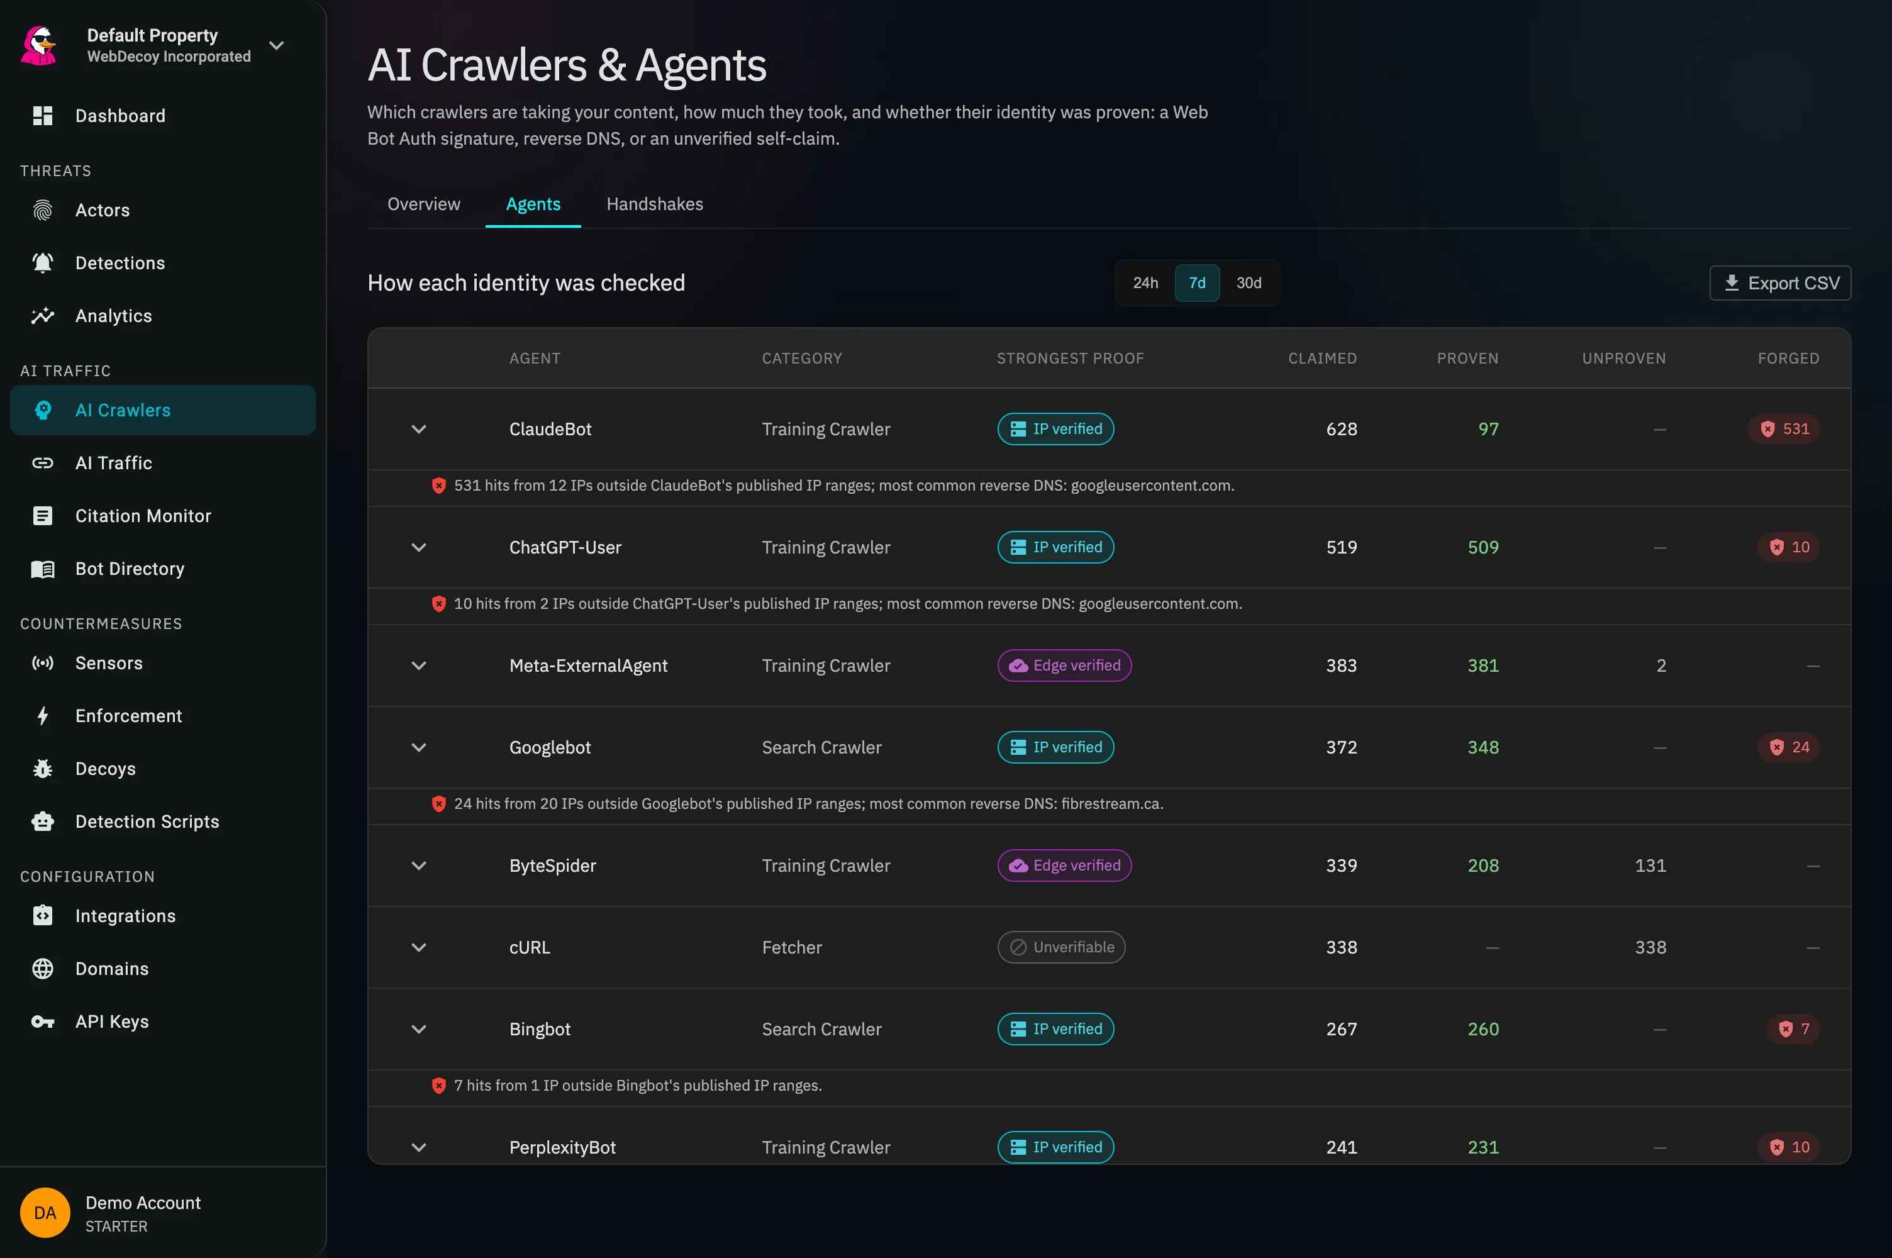This screenshot has width=1892, height=1258.
Task: Click the Claimed column header
Action: click(1323, 359)
